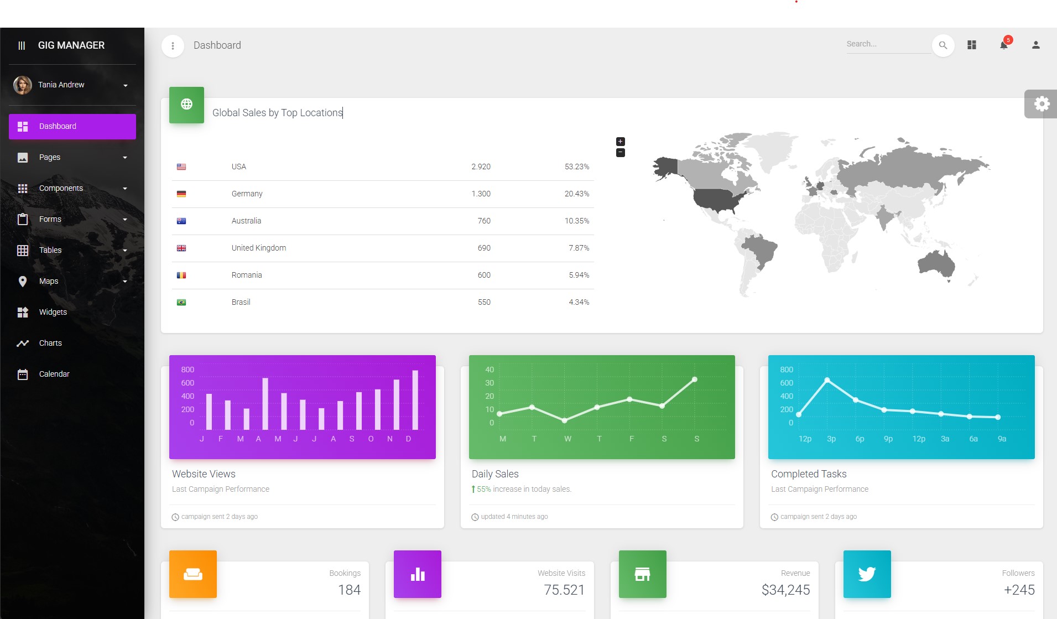This screenshot has height=619, width=1057.
Task: Click Brasil's sales value 550
Action: tap(485, 302)
